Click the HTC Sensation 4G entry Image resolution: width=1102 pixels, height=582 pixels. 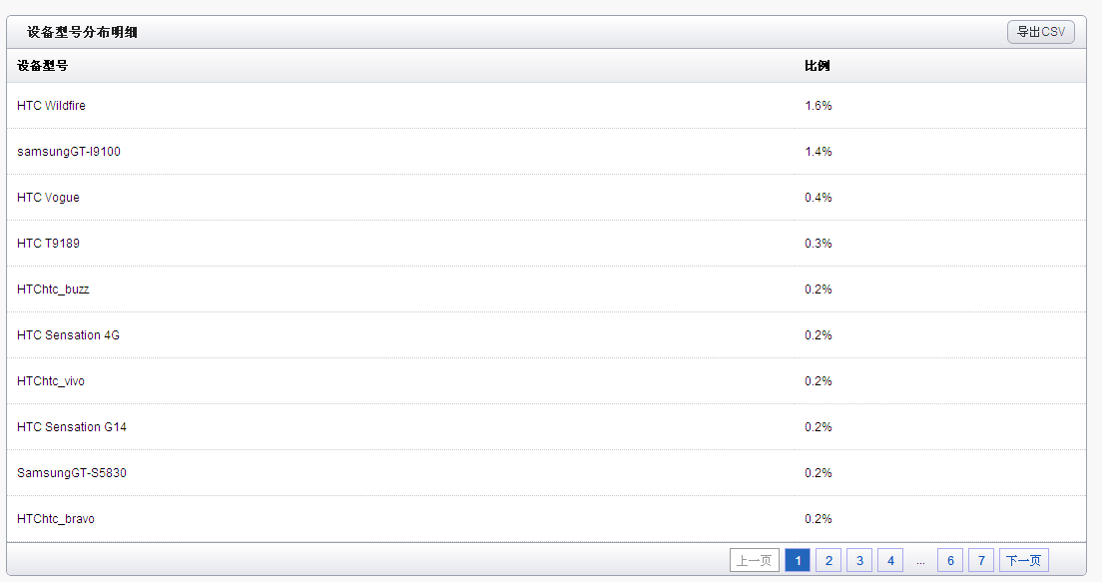pos(68,335)
